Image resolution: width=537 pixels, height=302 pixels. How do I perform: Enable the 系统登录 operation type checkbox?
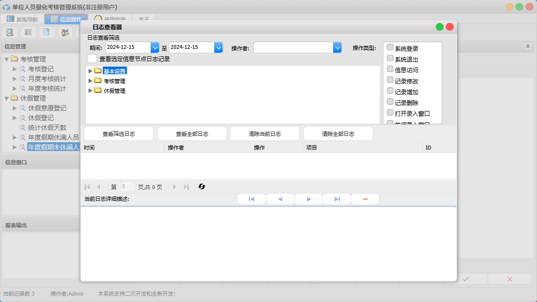[390, 47]
